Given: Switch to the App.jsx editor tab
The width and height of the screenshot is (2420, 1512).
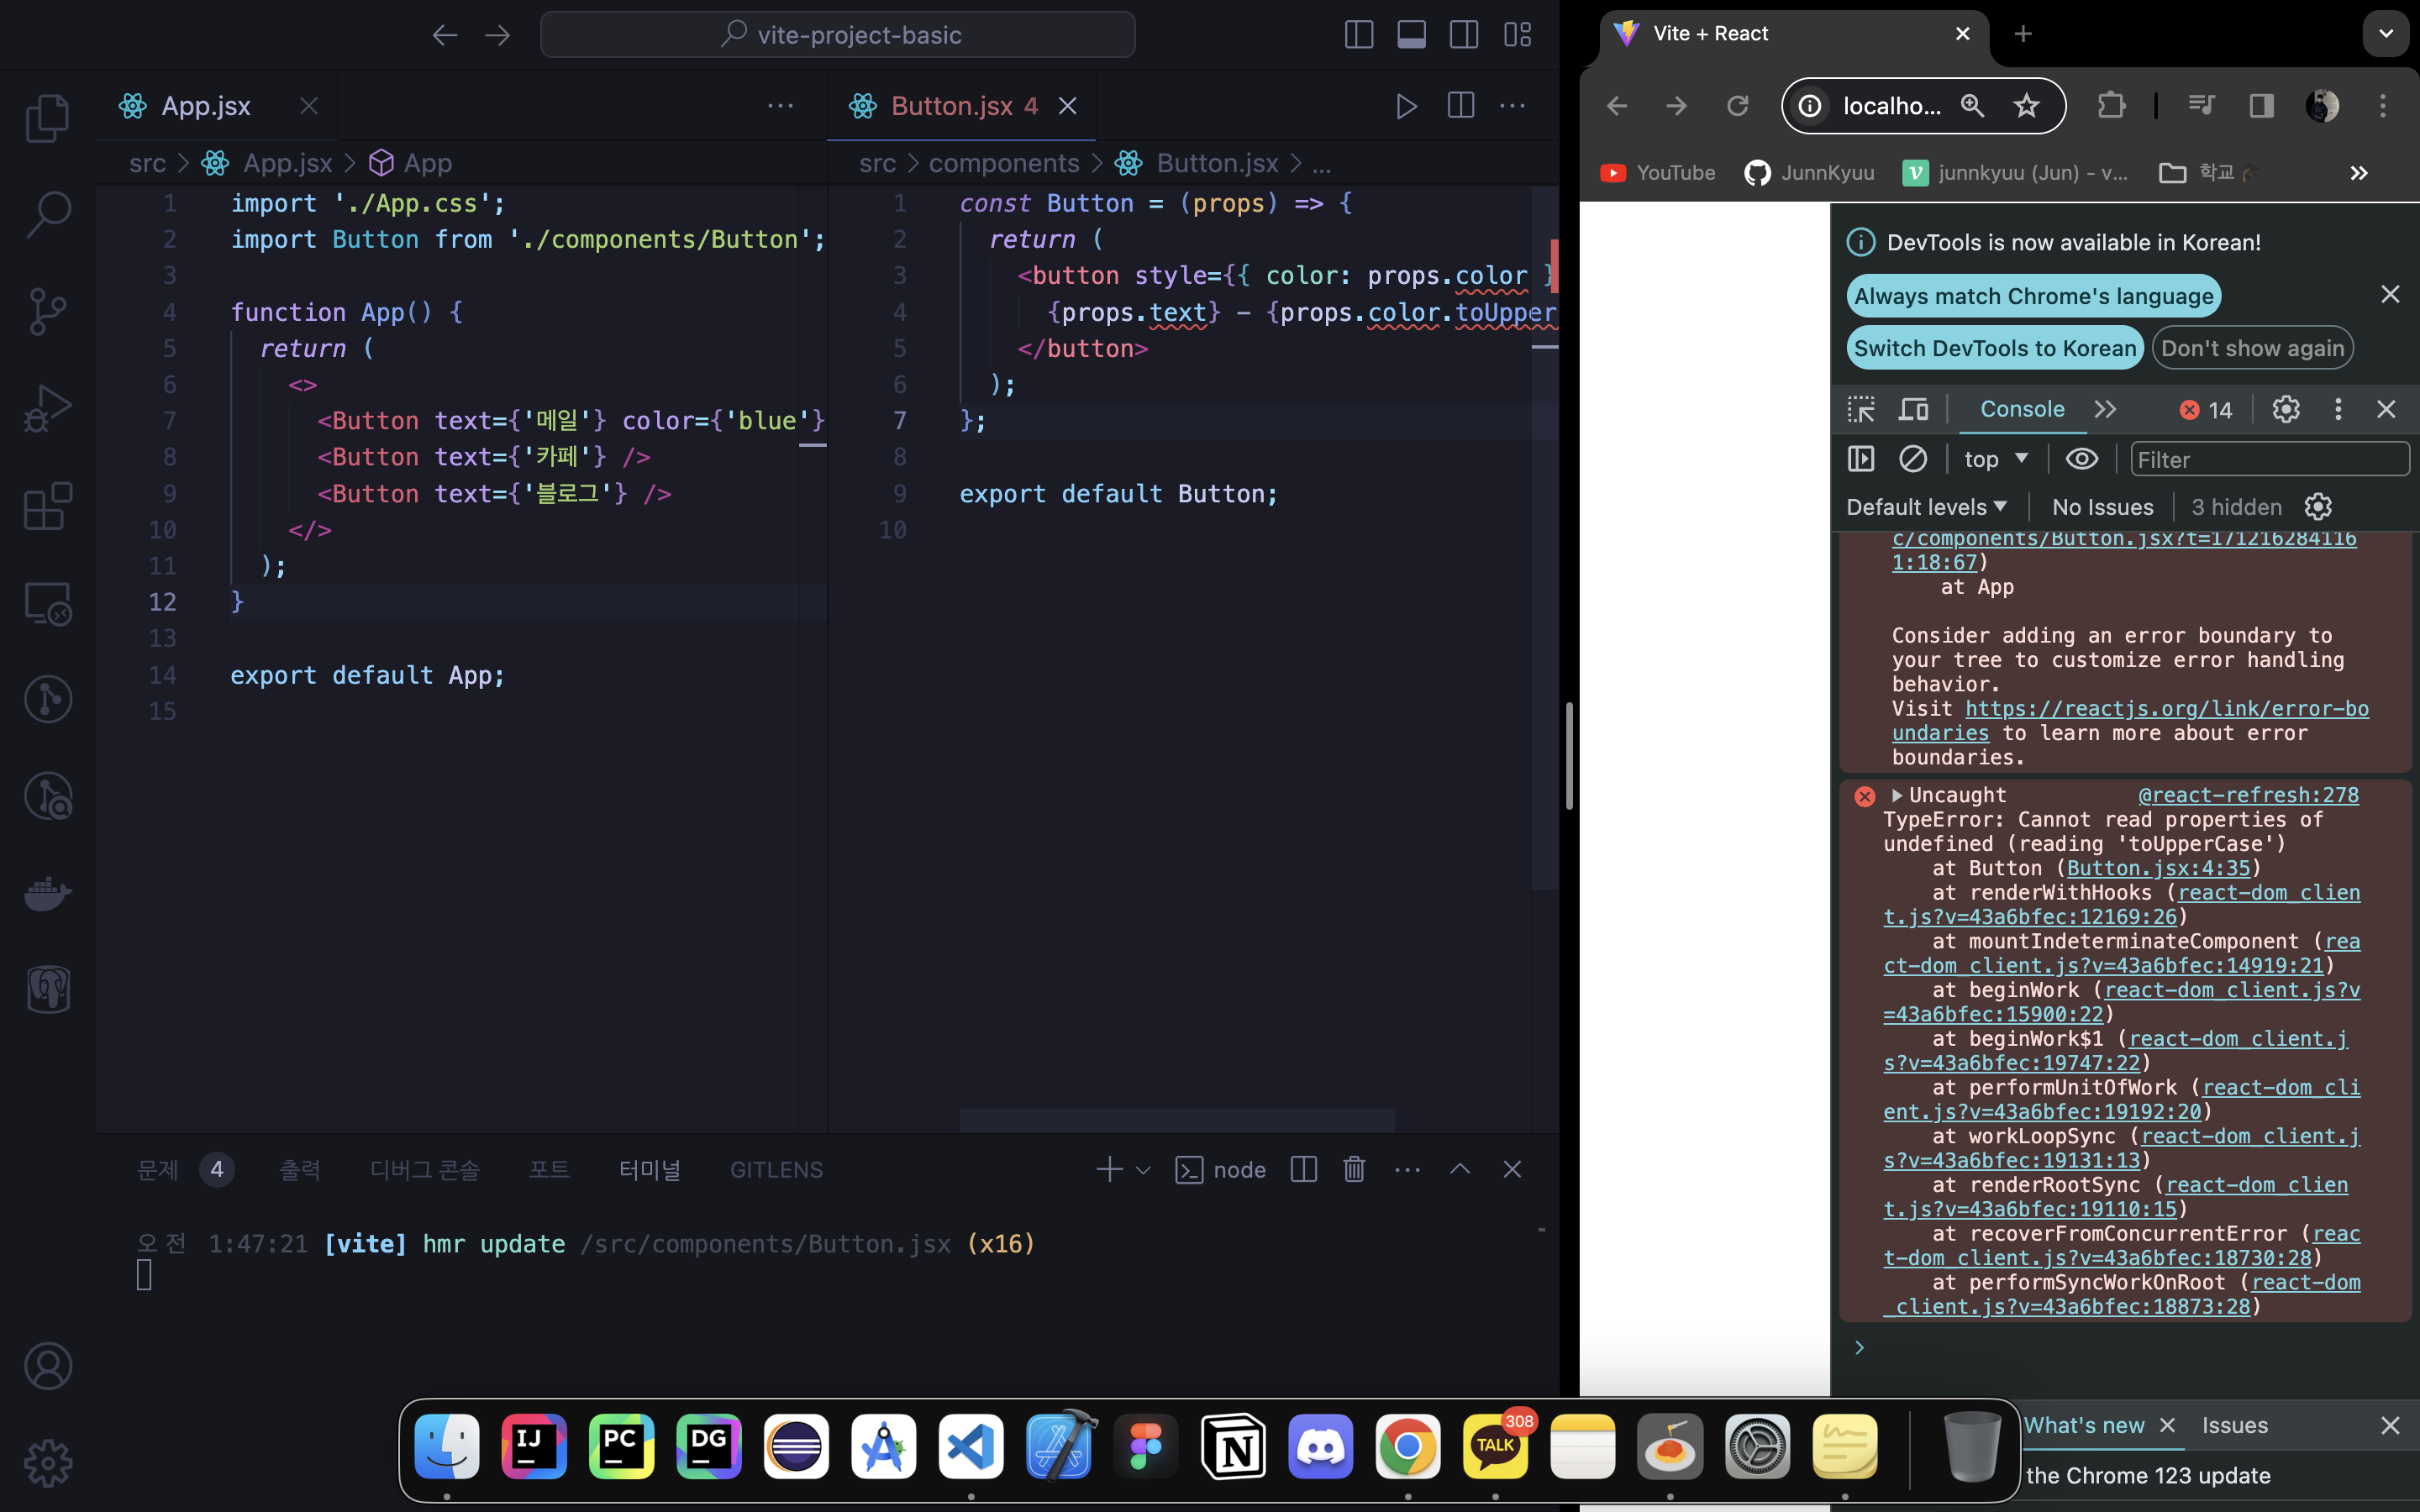Looking at the screenshot, I should click(x=206, y=106).
